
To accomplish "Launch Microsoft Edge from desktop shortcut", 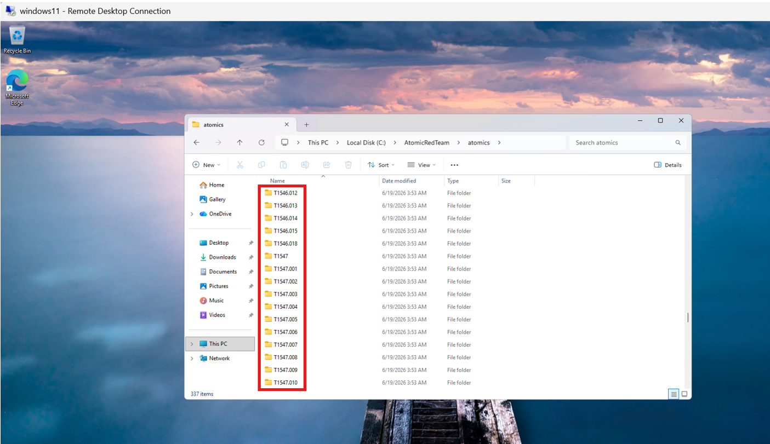I will pyautogui.click(x=17, y=88).
